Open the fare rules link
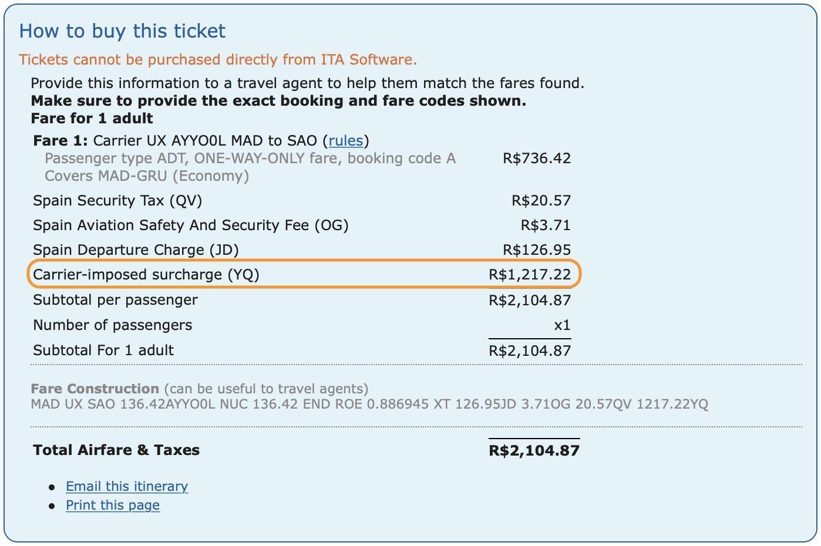821x546 pixels. point(346,141)
